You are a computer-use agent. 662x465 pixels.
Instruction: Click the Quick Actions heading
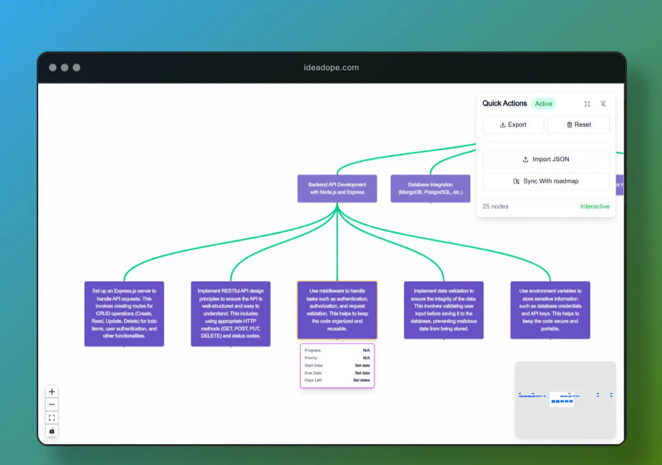505,103
